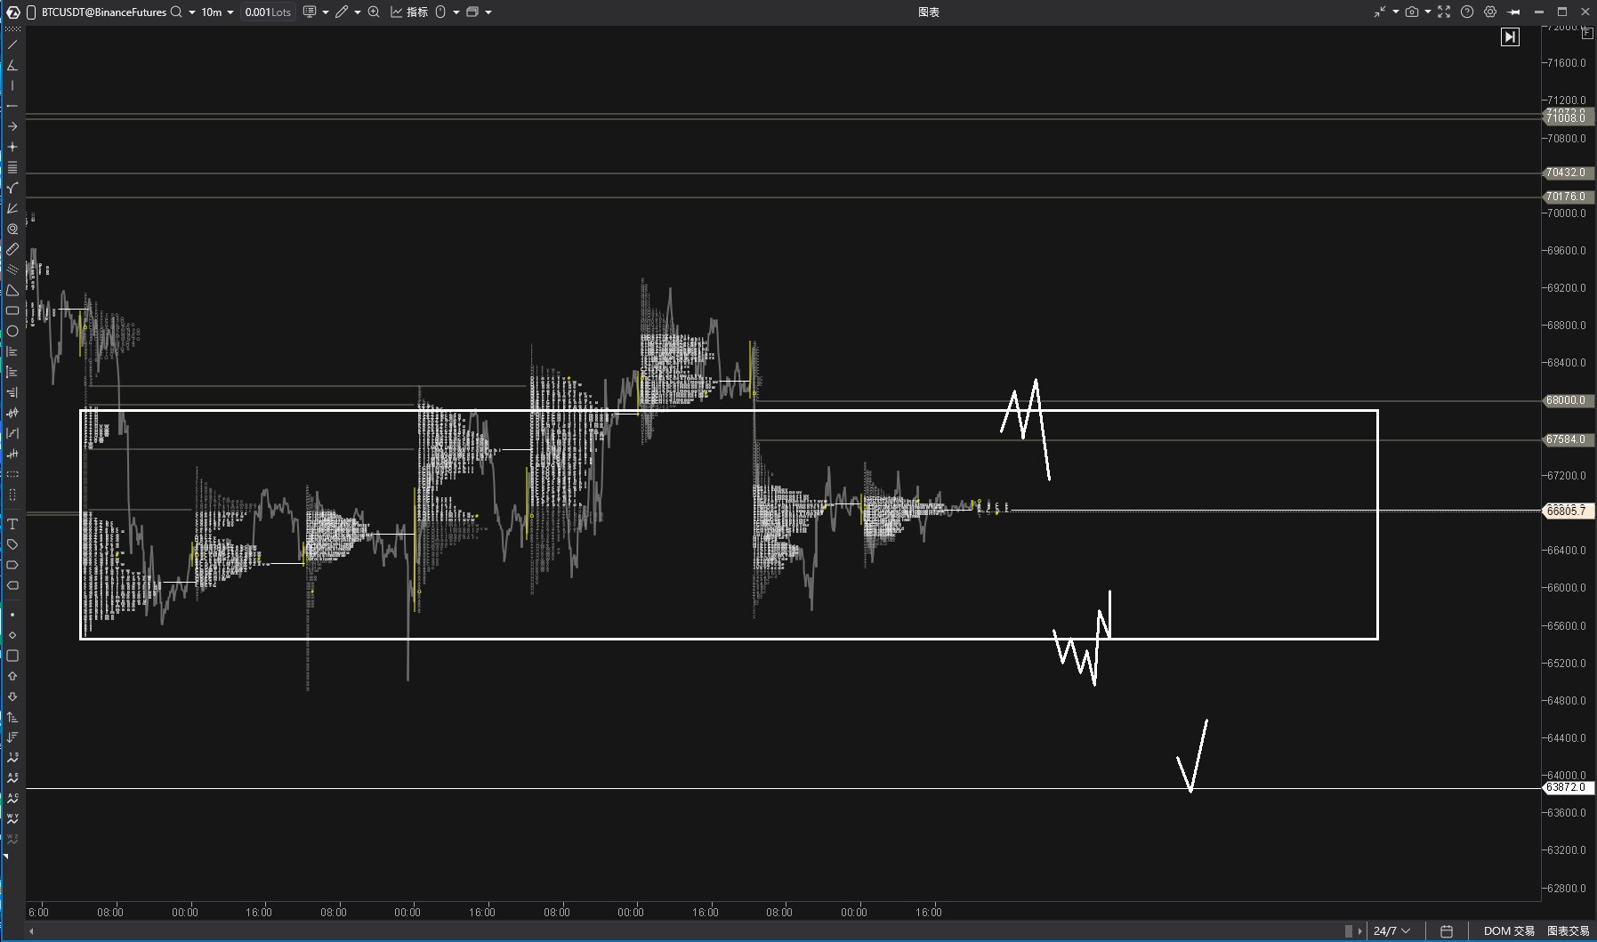
Task: Select the price tag label tool
Action: point(12,544)
